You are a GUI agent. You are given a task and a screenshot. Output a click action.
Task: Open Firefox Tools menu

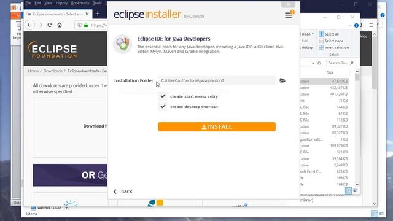pos(97,3)
